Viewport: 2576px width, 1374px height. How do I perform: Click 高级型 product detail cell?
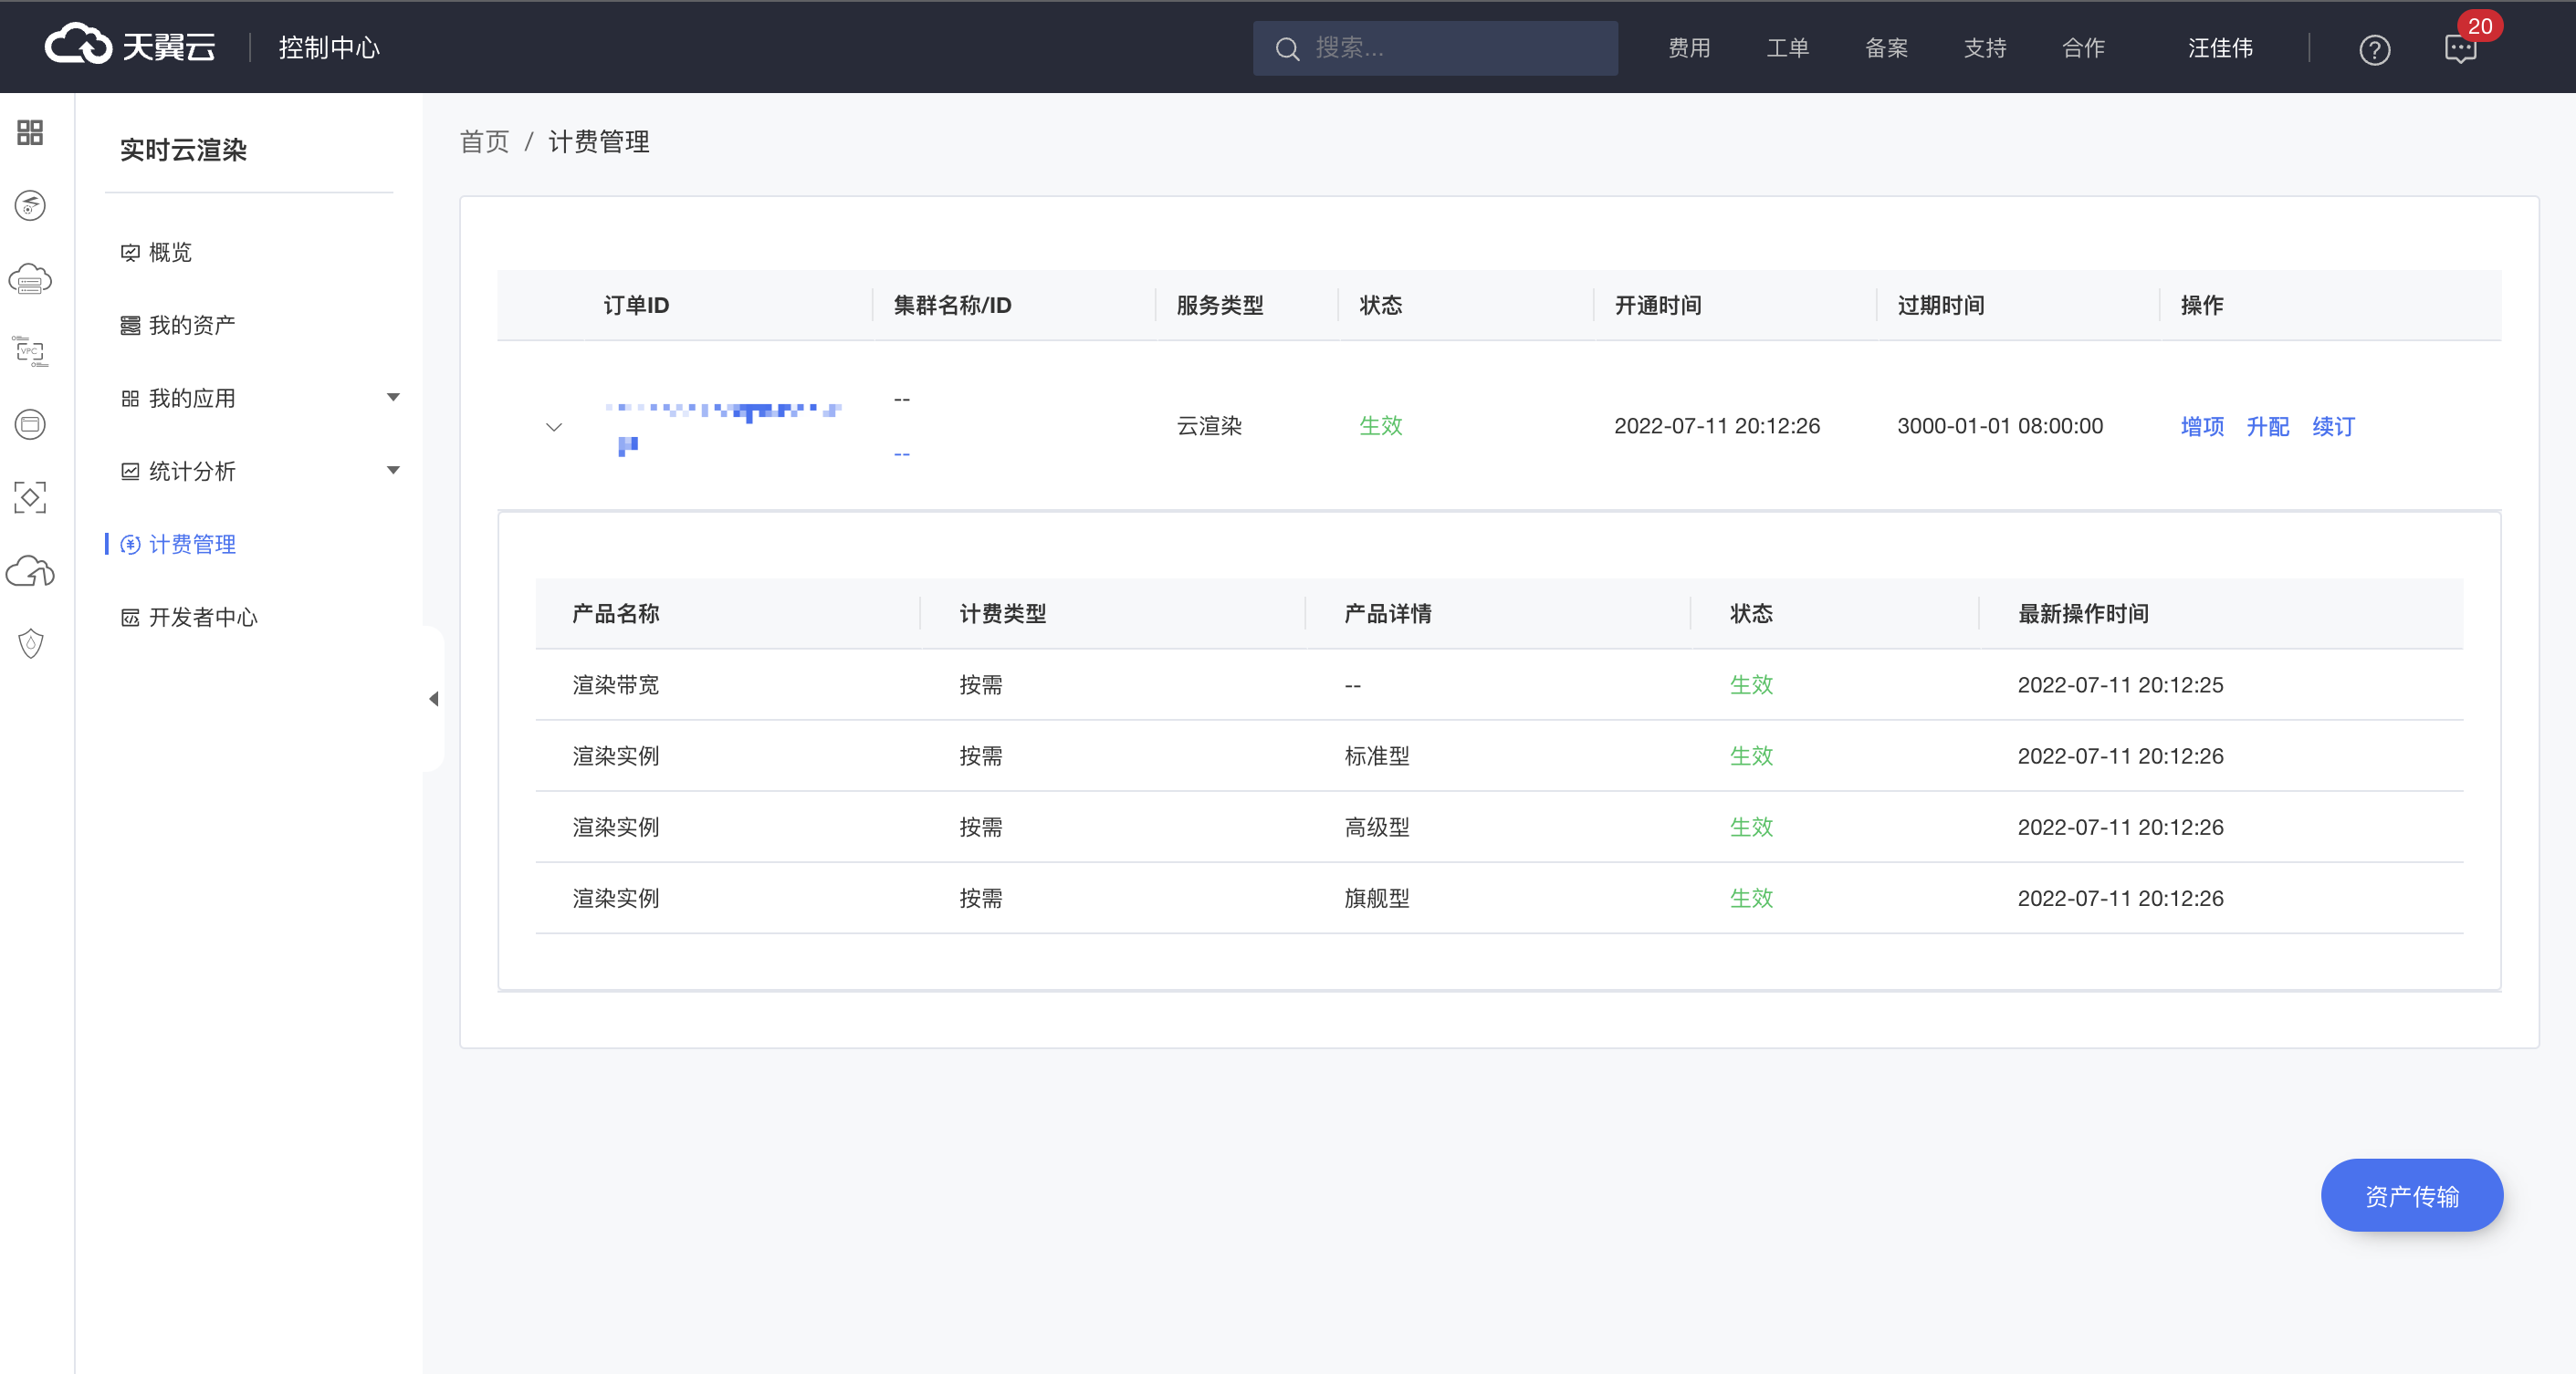1377,828
